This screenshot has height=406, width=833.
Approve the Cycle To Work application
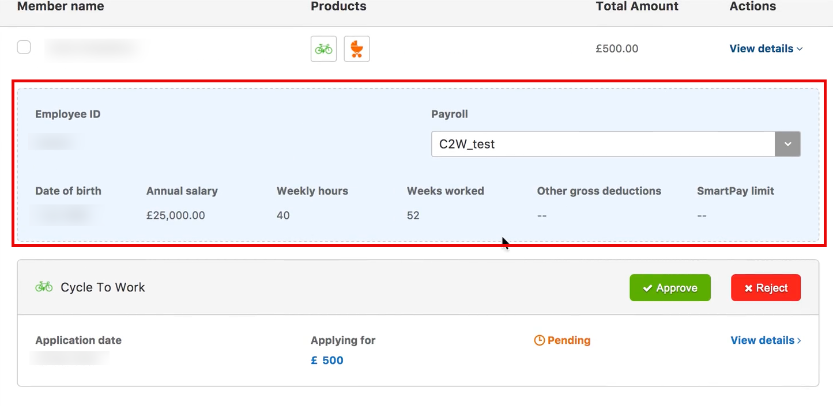[x=670, y=288]
